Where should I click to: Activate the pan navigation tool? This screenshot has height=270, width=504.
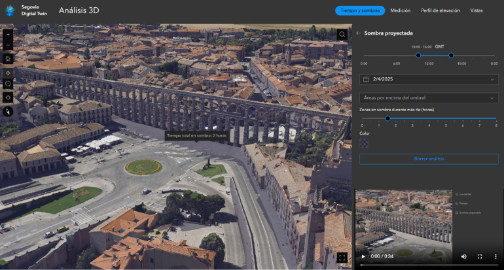tap(8, 73)
